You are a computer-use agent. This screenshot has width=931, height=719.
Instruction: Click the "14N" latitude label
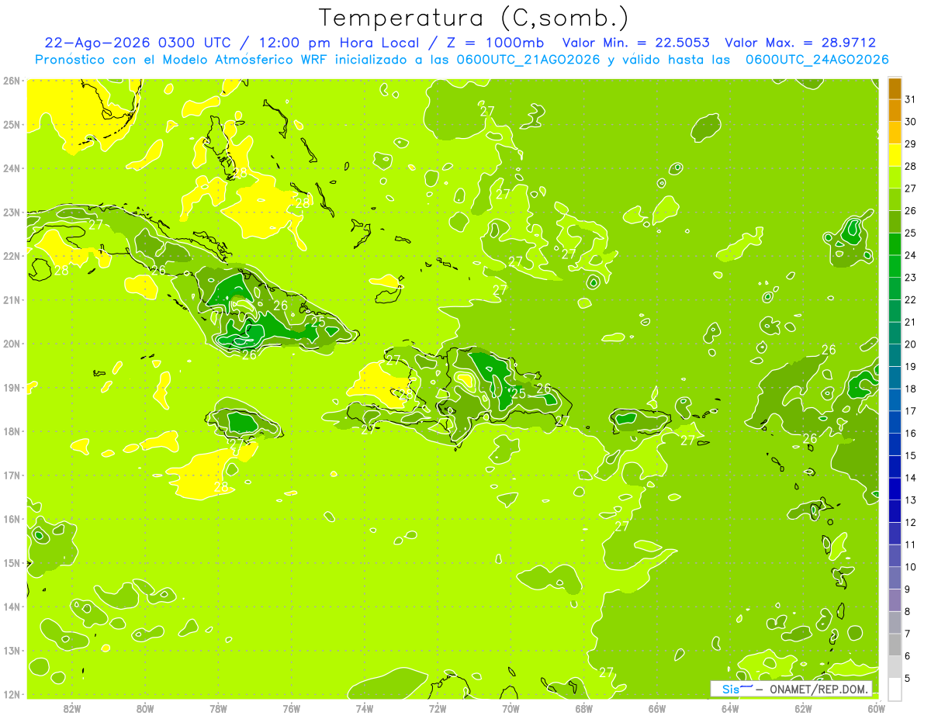tap(12, 607)
